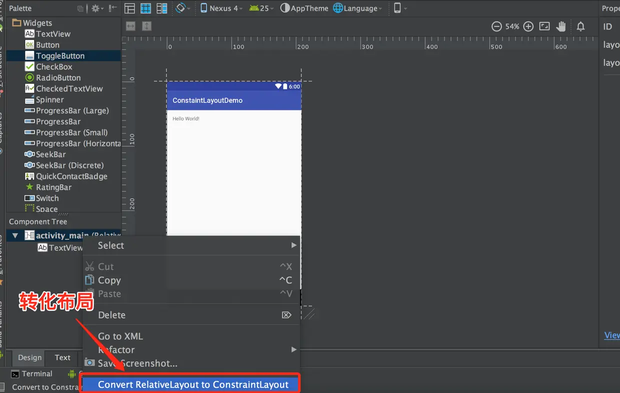620x393 pixels.
Task: Choose Delete from the context menu
Action: pyautogui.click(x=191, y=315)
